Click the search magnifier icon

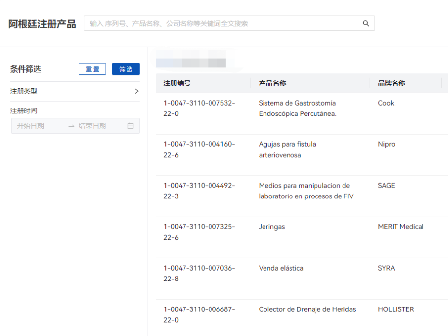pyautogui.click(x=366, y=23)
